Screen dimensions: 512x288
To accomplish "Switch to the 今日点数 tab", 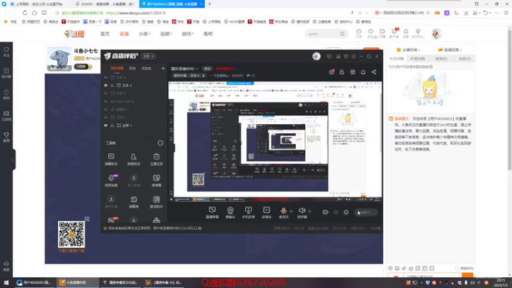I will coord(396,59).
